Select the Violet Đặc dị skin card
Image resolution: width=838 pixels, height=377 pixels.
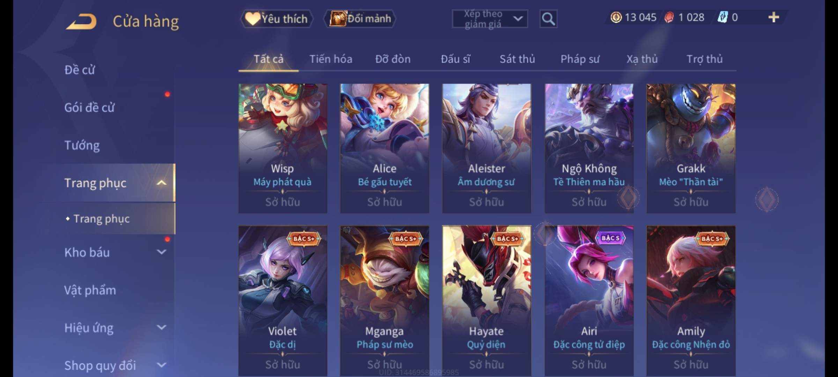click(x=283, y=301)
